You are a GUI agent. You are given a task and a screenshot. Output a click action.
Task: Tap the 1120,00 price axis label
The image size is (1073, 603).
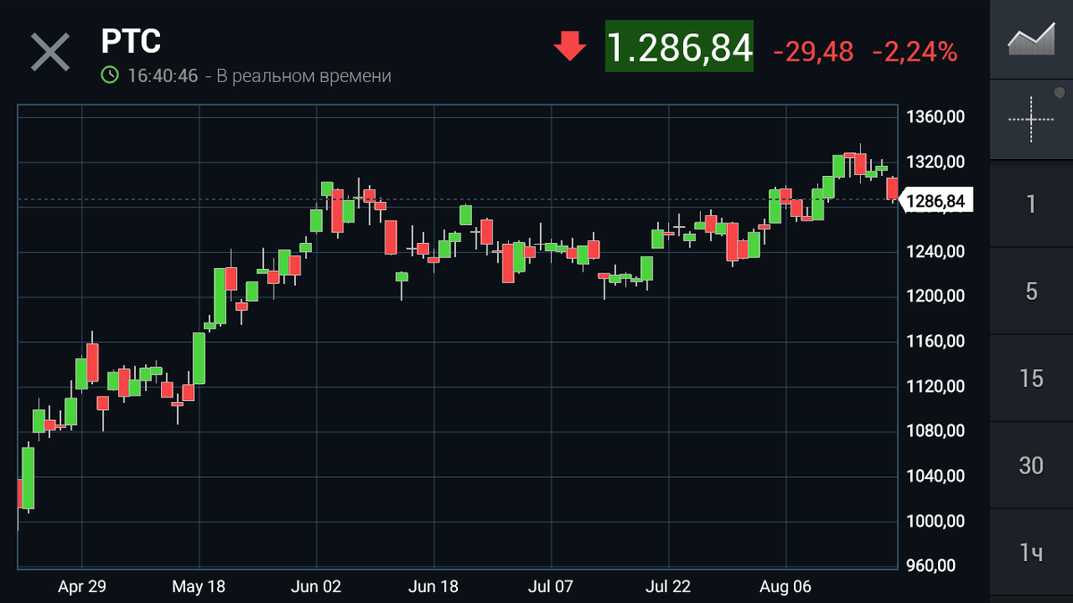point(934,386)
